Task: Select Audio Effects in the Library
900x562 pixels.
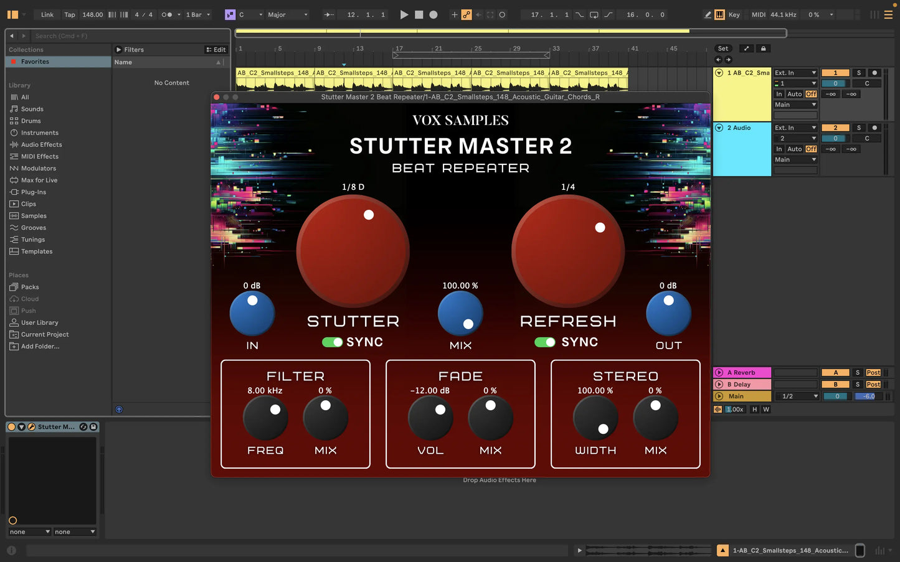Action: (42, 144)
